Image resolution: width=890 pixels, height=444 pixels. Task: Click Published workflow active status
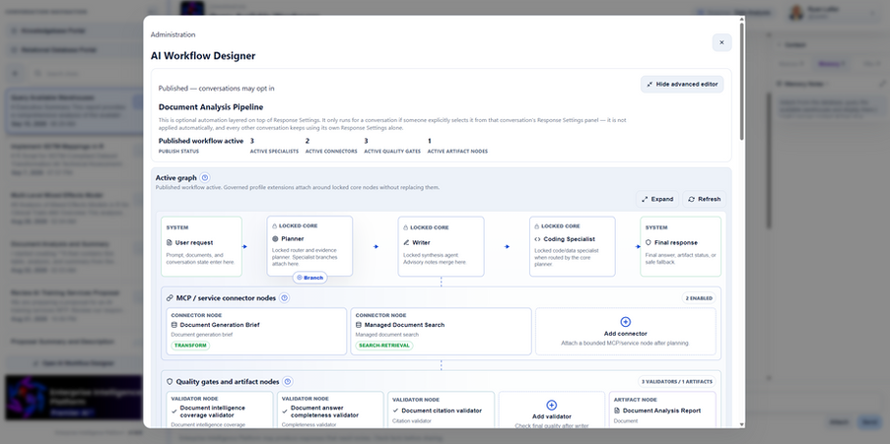(x=201, y=141)
